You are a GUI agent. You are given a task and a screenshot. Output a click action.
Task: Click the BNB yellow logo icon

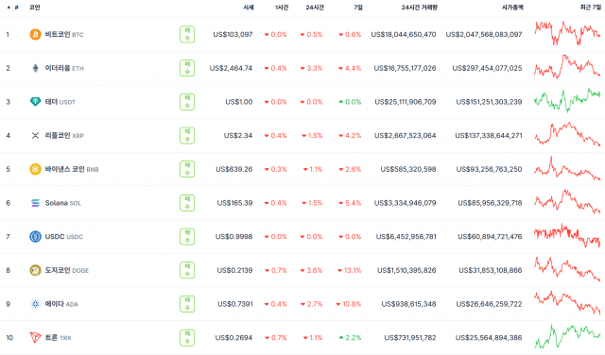point(35,169)
